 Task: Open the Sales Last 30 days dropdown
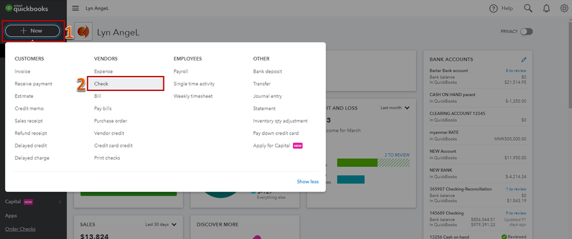click(160, 225)
